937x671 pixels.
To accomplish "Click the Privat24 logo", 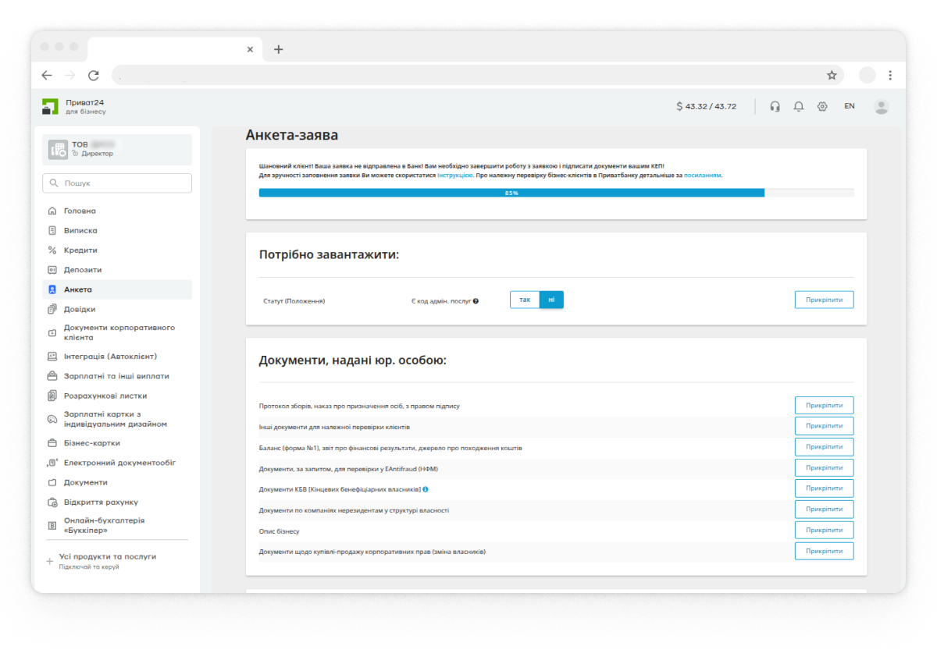I will click(x=51, y=107).
